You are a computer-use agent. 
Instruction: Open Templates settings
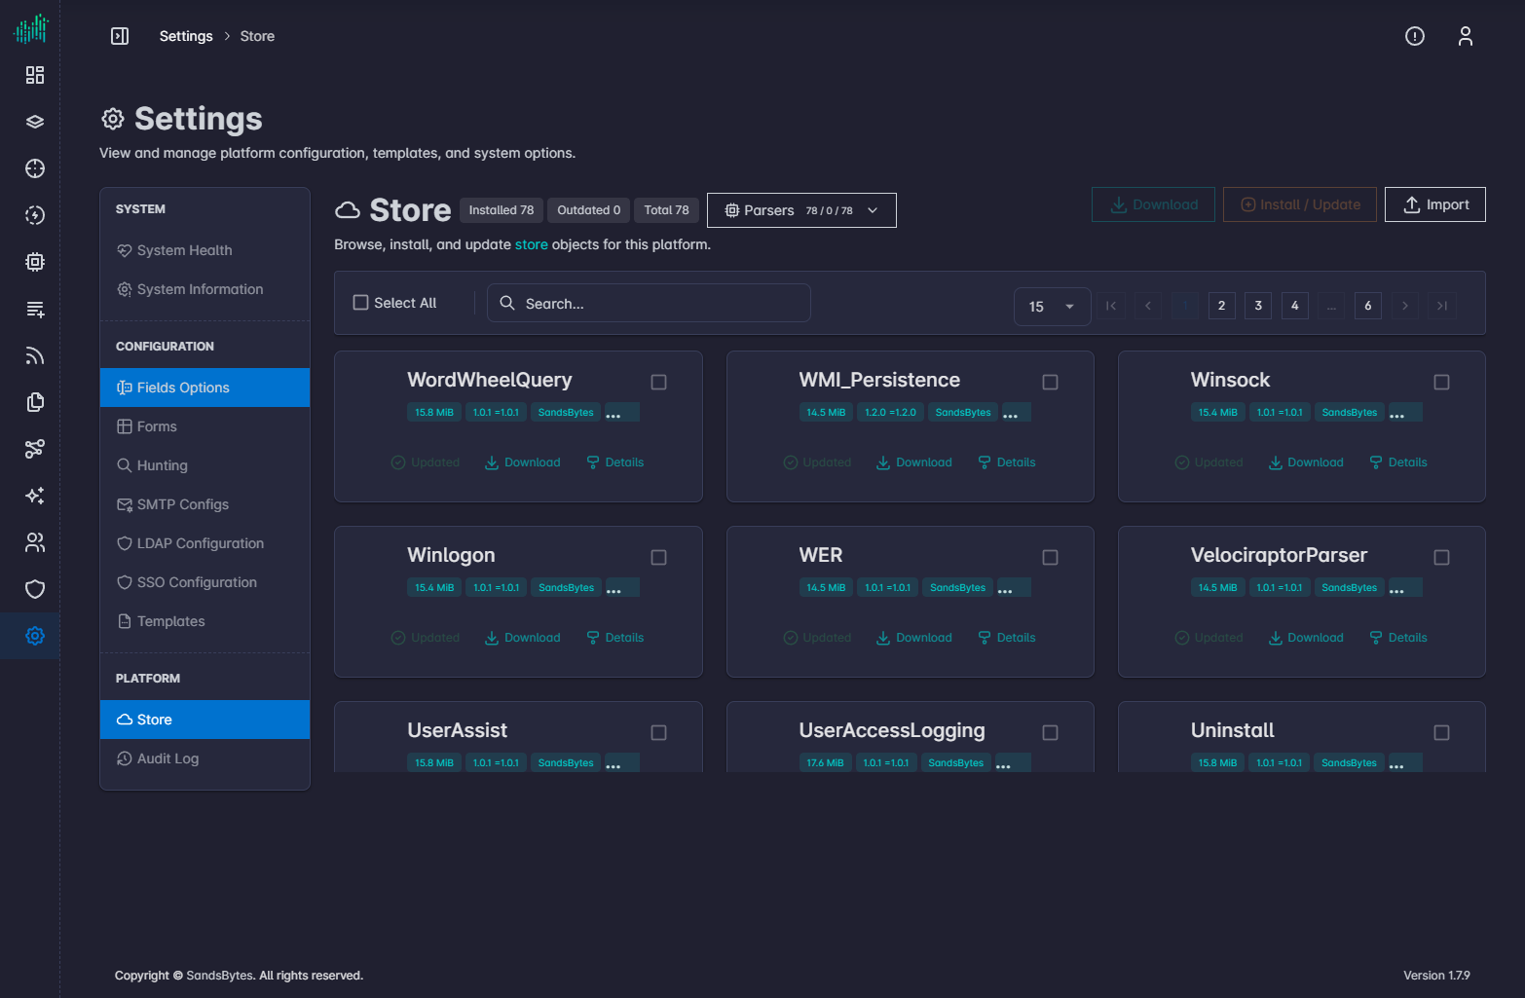[x=205, y=621]
